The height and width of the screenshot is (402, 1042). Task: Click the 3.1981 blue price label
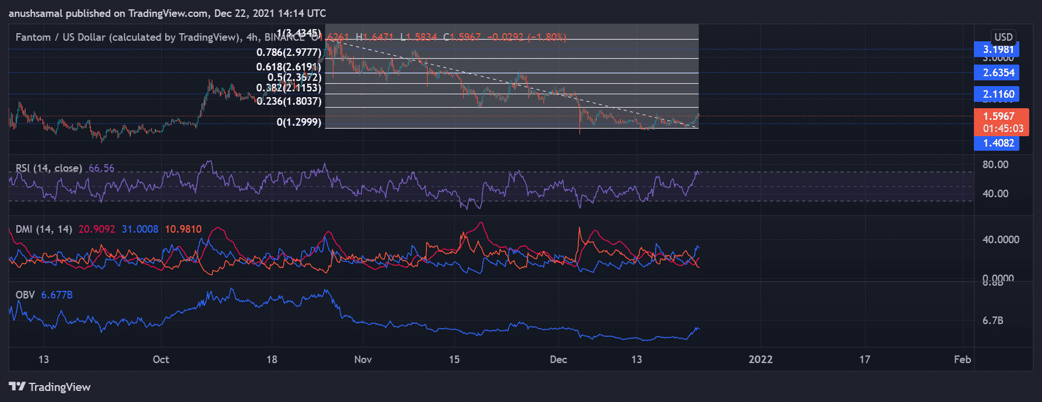(997, 49)
